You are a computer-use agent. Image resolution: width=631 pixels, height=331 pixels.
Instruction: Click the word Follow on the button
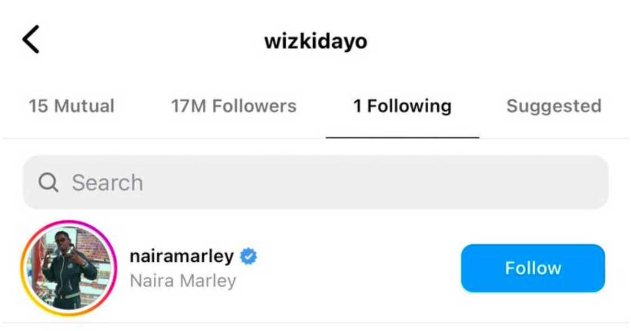pos(533,269)
